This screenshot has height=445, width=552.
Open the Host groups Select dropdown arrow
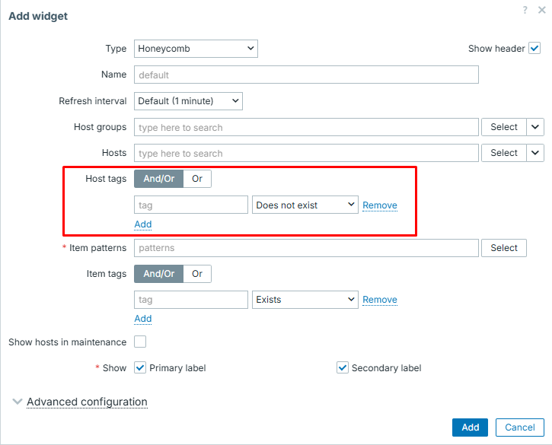[535, 127]
